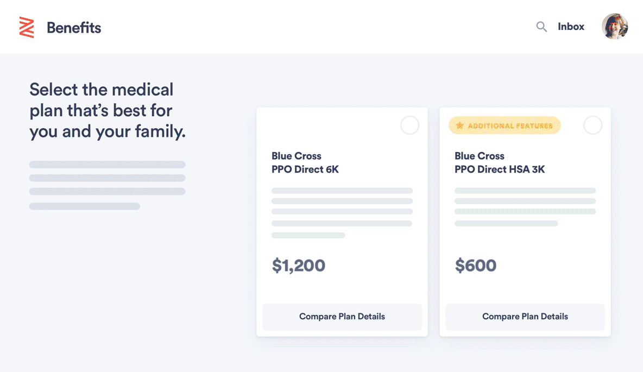
Task: Click the red zigzag logo icon
Action: [x=27, y=28]
